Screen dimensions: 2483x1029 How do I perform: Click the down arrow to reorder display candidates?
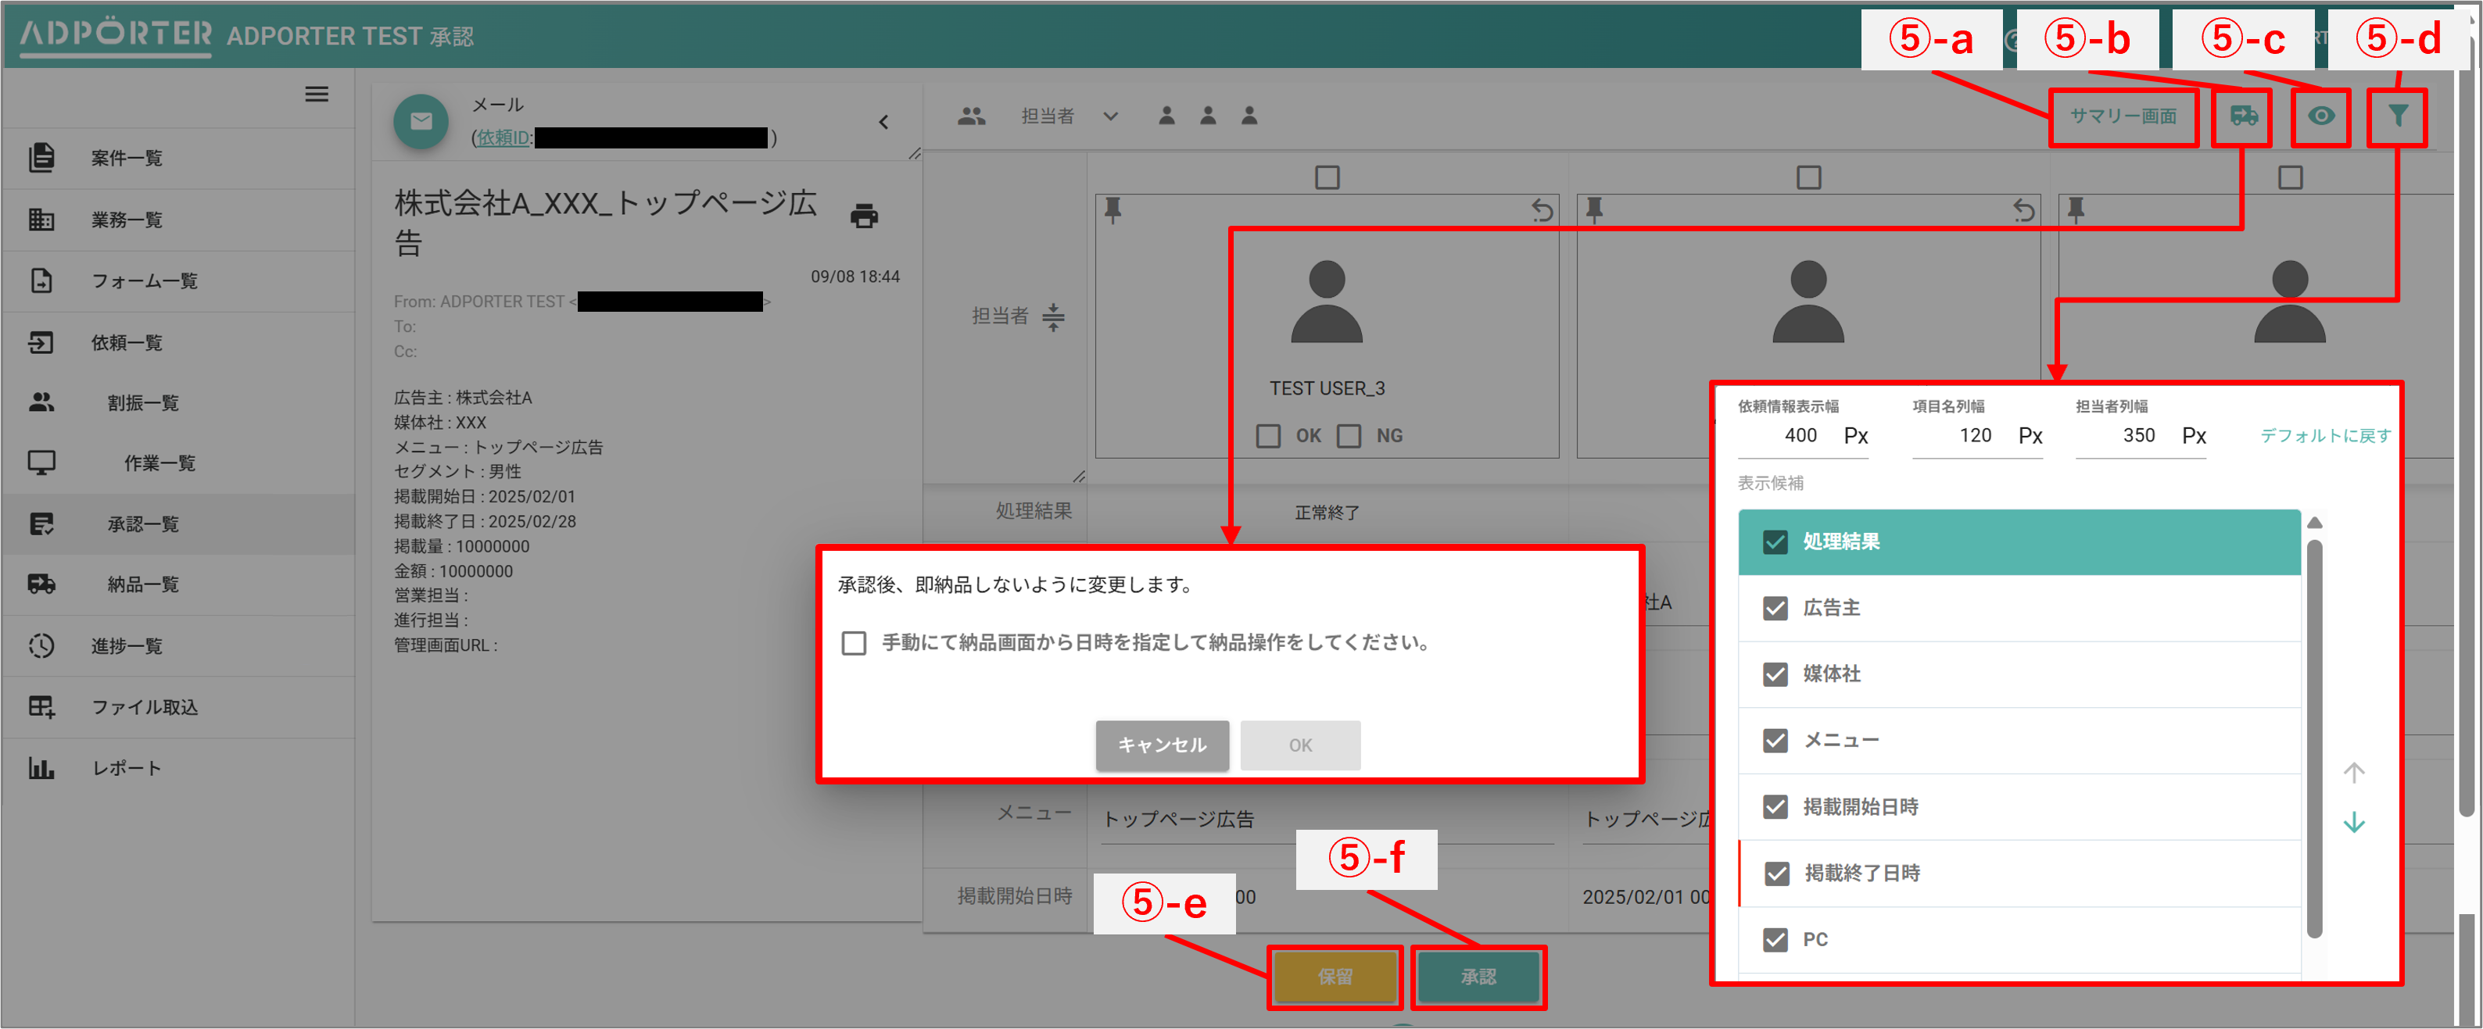[x=2355, y=822]
